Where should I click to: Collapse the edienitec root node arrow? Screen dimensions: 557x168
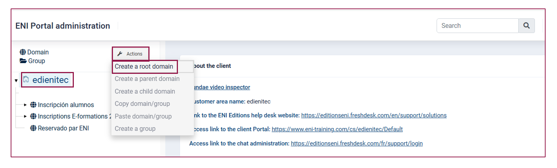pyautogui.click(x=16, y=80)
